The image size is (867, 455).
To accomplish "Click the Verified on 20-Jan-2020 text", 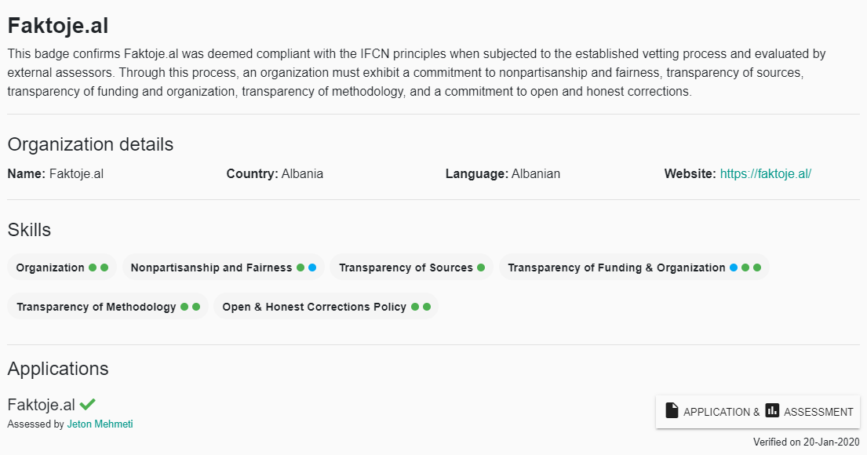I will 806,442.
